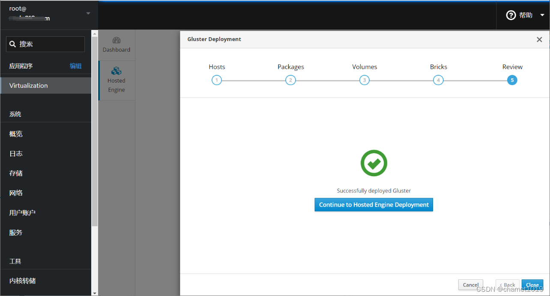
Task: Go to wizard step 1 Hosts
Action: [217, 80]
